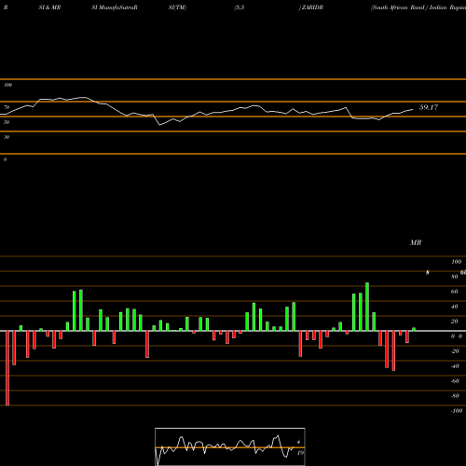Click the -60 label on MR axis
The image size is (466, 466).
click(x=455, y=381)
